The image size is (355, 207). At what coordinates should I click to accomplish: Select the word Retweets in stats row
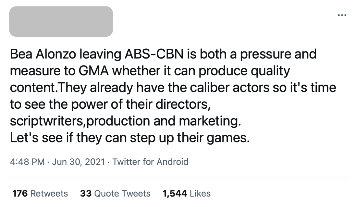click(x=49, y=194)
